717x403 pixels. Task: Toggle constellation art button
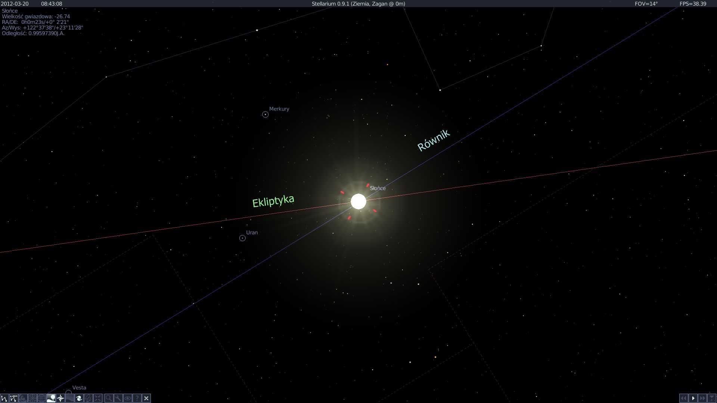pyautogui.click(x=23, y=398)
